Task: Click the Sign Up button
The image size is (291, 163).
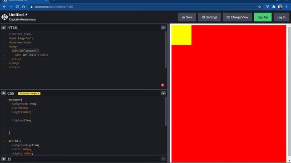Action: 263,17
